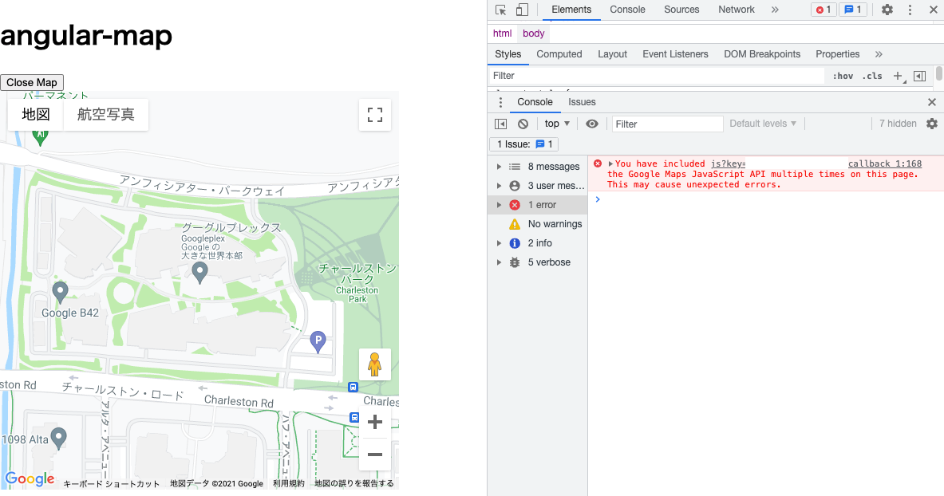Focus the Styles Filter input field
Image resolution: width=944 pixels, height=496 pixels.
tap(656, 76)
